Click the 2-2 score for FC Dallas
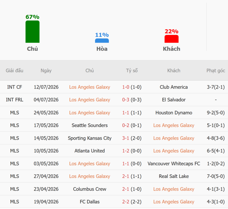Image resolution: width=228 pixels, height=209 pixels. [x=126, y=202]
